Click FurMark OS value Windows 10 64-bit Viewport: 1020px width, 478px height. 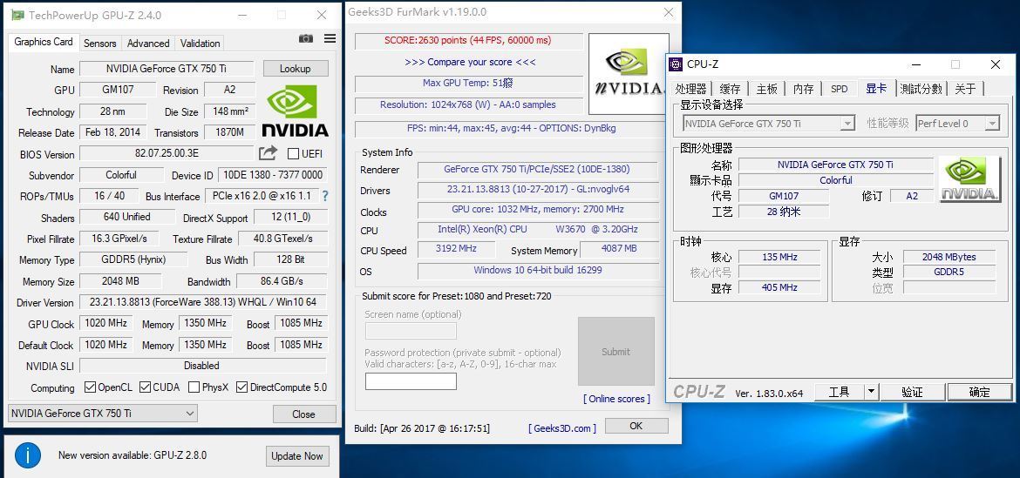click(x=537, y=270)
